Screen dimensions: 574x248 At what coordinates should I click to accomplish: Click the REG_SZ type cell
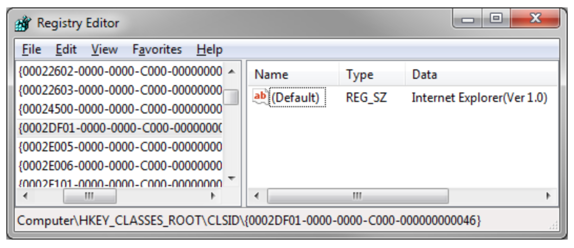point(366,98)
